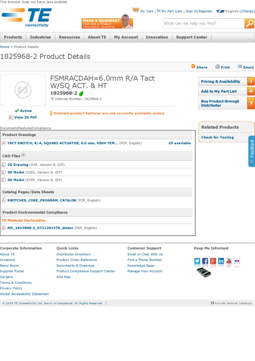Click the search magnifier icon
Viewport: 255px width, 361px height.
[x=249, y=24]
